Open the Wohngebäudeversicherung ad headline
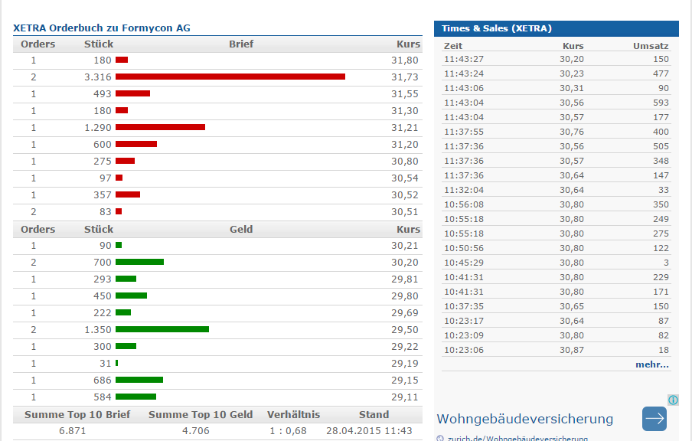The image size is (692, 441). 524,419
